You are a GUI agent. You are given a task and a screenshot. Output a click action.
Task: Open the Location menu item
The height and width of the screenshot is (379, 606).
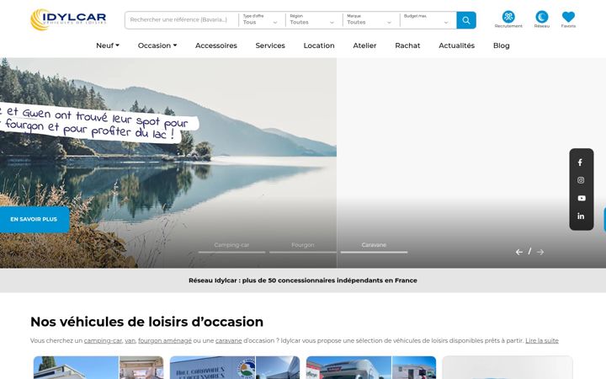click(319, 45)
